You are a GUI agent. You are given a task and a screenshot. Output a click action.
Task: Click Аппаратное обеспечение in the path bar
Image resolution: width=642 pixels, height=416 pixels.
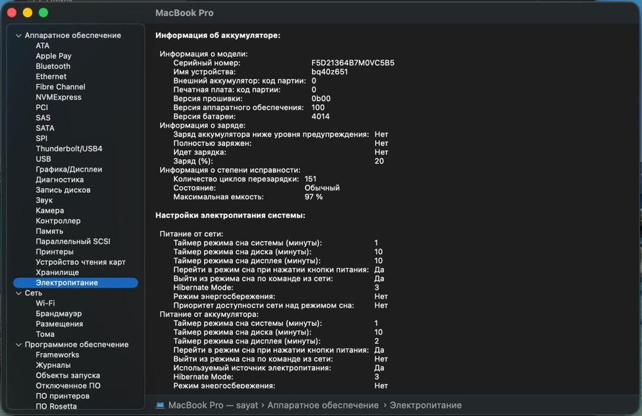point(323,405)
